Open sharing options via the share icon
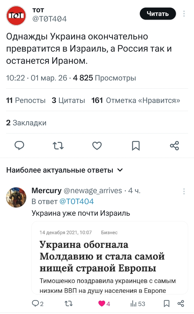Image resolution: width=194 pixels, height=314 pixels. (x=175, y=145)
